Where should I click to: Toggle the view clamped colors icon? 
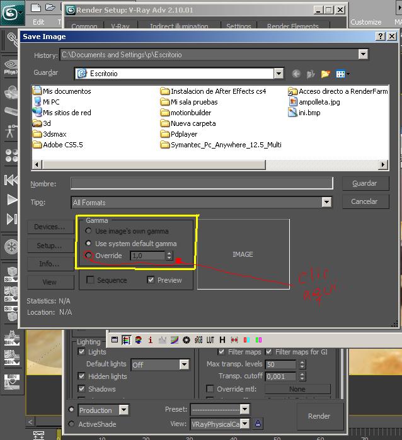[x=138, y=340]
